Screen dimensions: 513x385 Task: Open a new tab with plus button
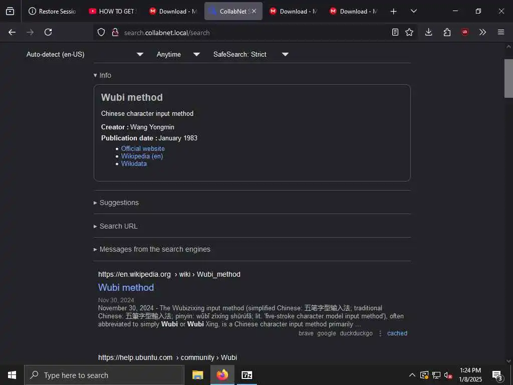tap(394, 12)
